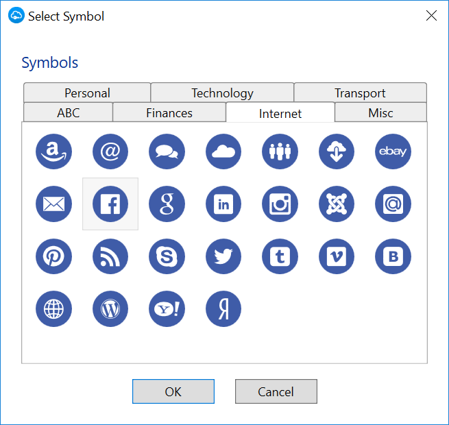Viewport: 449px width, 425px height.
Task: Confirm selection with the OK button
Action: [173, 391]
